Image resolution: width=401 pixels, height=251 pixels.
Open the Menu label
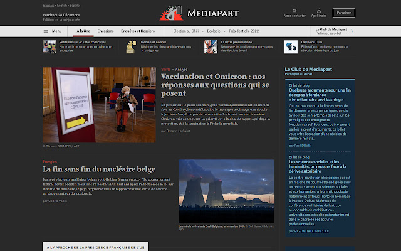point(57,31)
